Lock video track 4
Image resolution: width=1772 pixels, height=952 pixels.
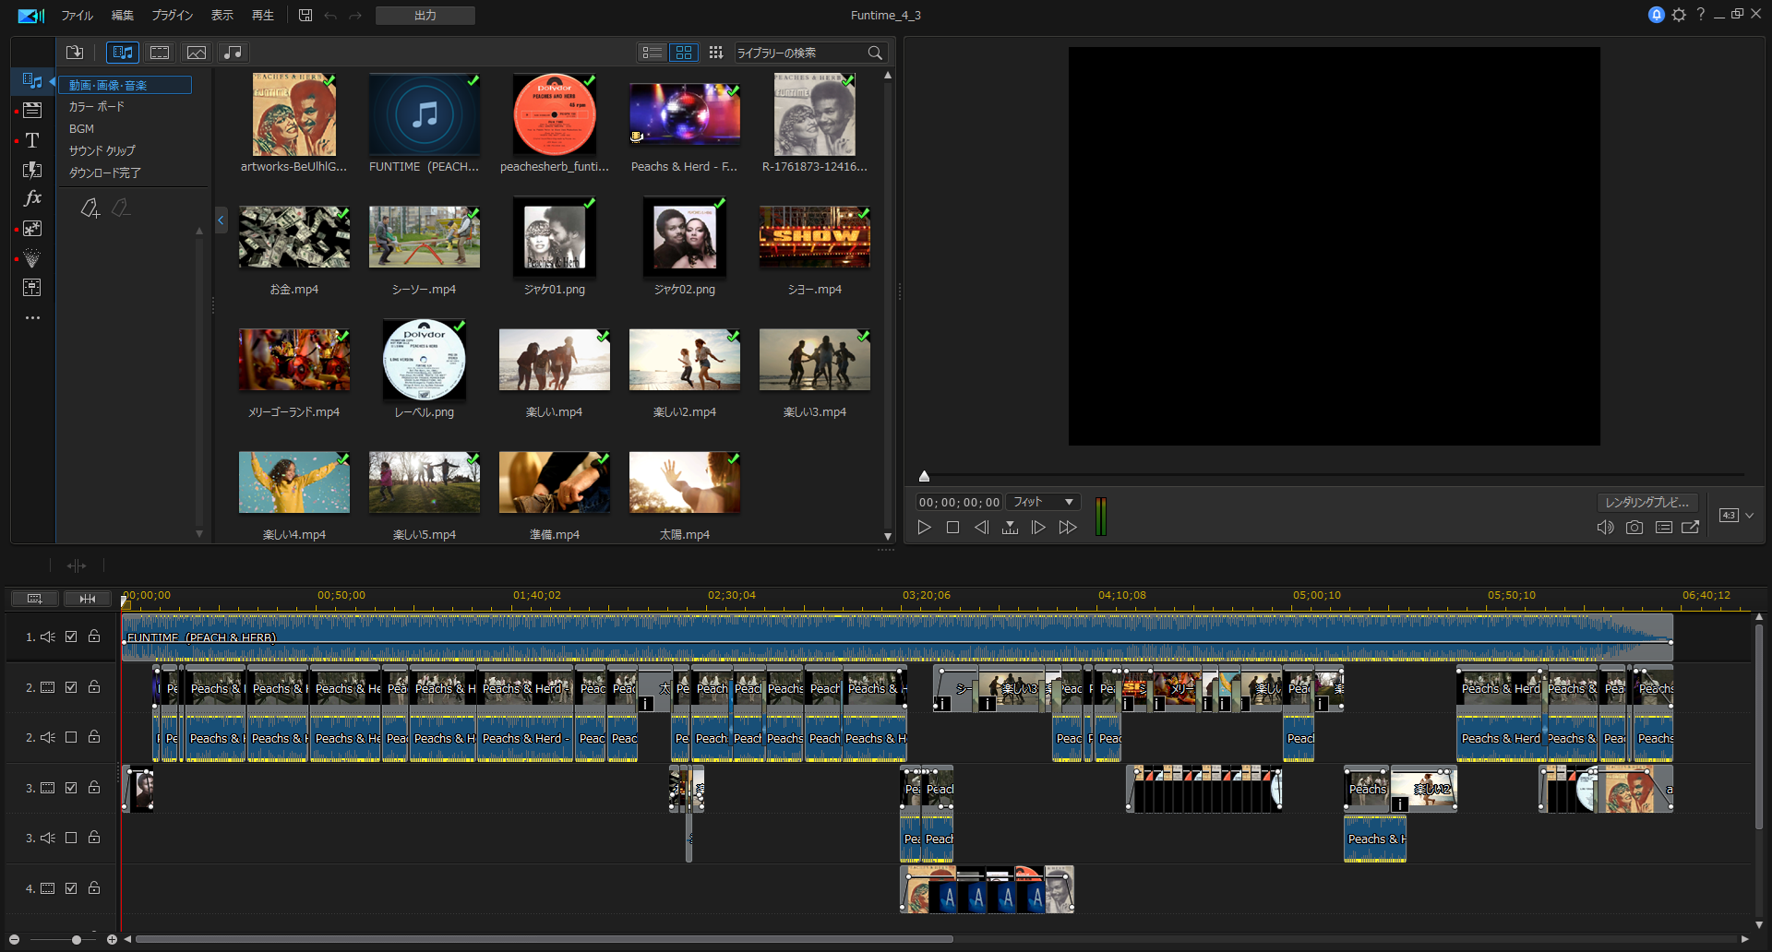pyautogui.click(x=94, y=887)
